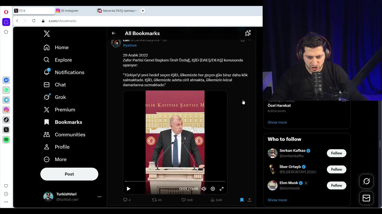The height and width of the screenshot is (214, 382).
Task: Open Spotify in Opera sidebar
Action: coord(6,140)
